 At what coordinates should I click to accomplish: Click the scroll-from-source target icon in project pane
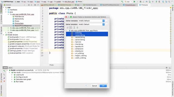(x=29, y=5)
